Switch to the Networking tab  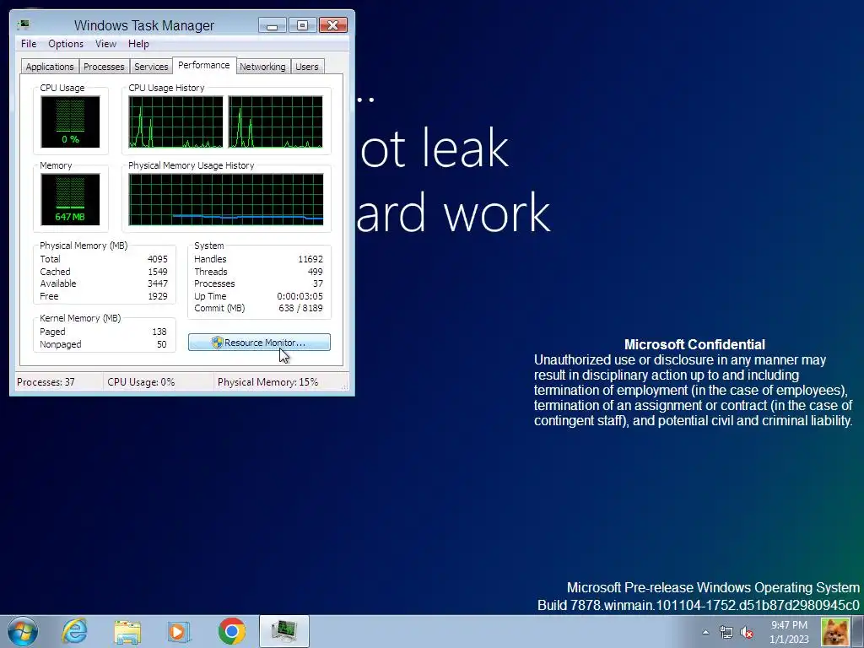[262, 67]
